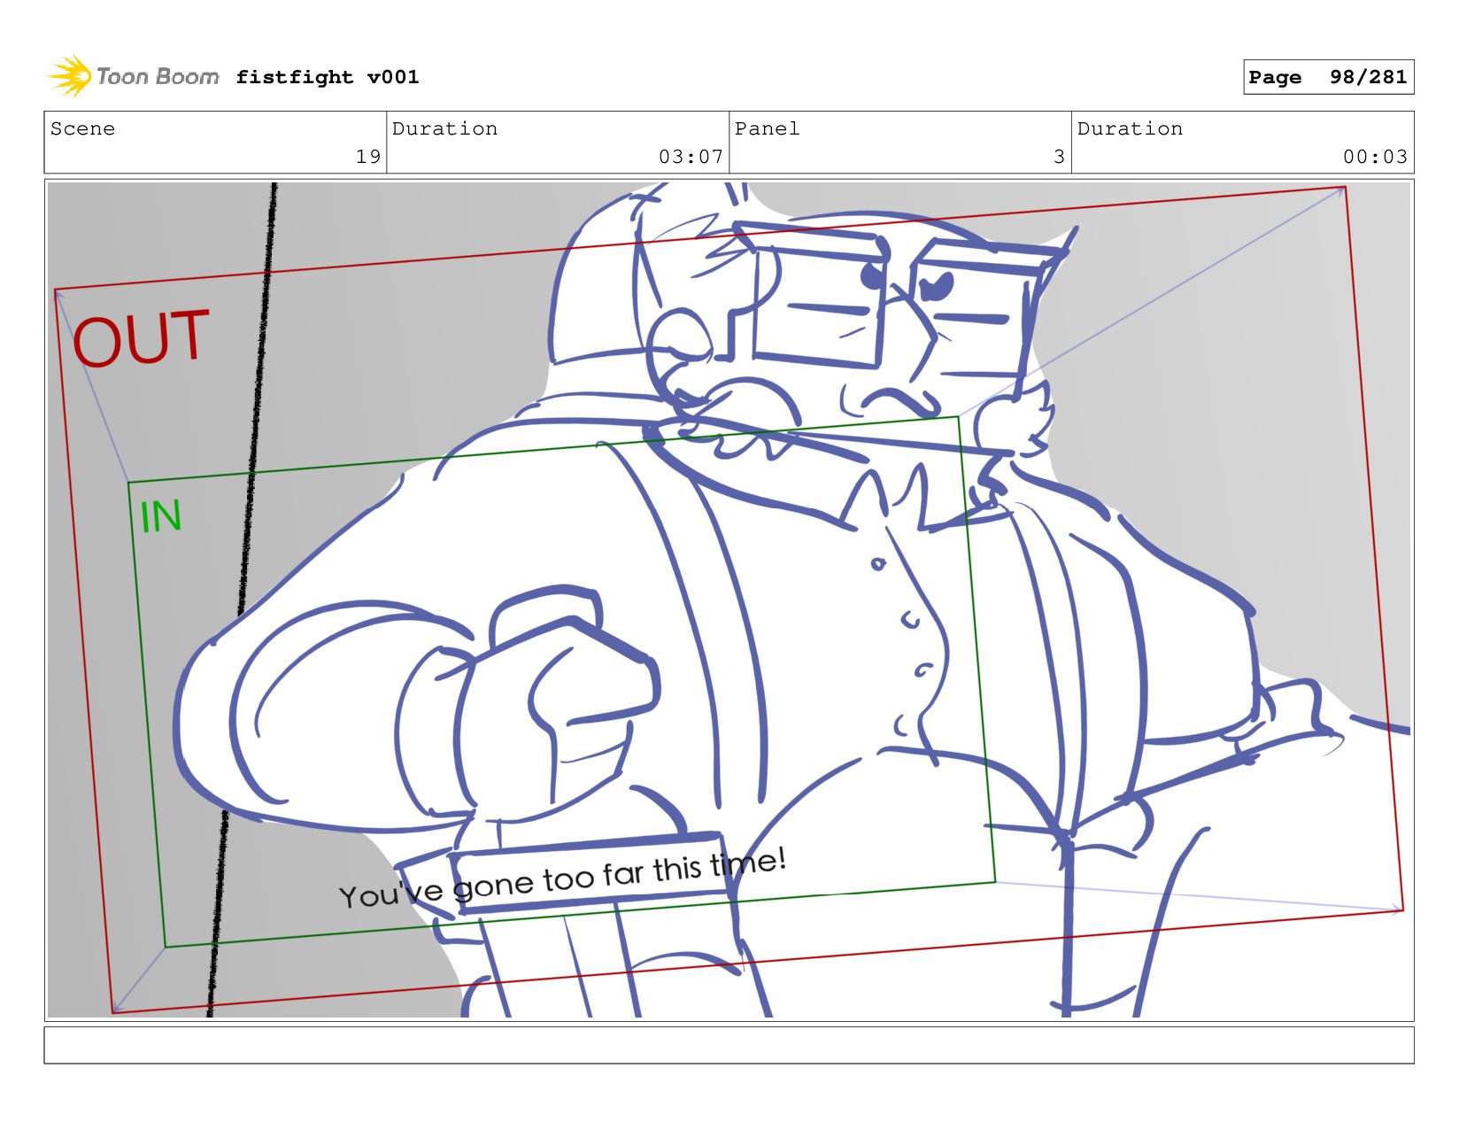Click the green 'IN' camera label

coord(161,516)
